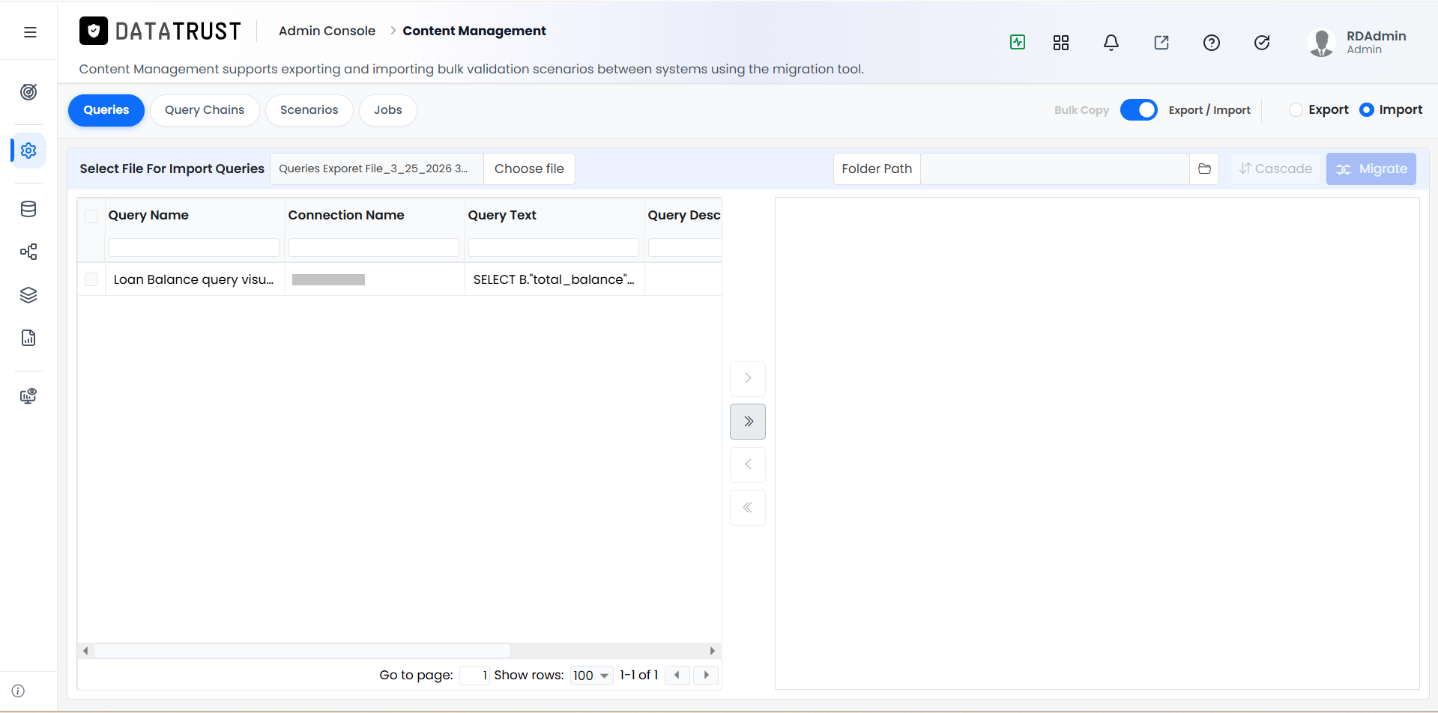Click scrollbar left arrow under query table
This screenshot has width=1438, height=713.
coord(85,651)
